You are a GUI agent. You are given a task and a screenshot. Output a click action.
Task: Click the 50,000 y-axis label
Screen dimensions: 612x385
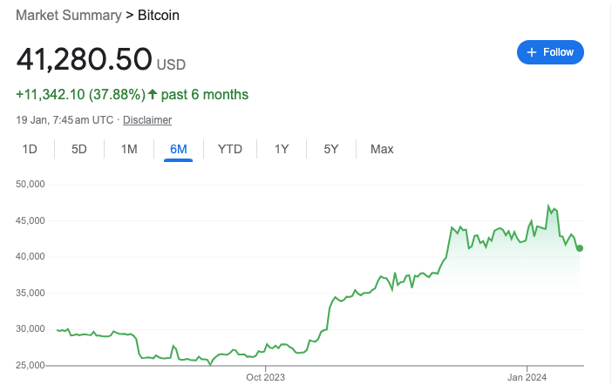coord(30,184)
